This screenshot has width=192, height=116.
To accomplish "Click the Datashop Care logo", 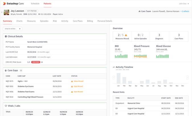I will click(x=14, y=4).
